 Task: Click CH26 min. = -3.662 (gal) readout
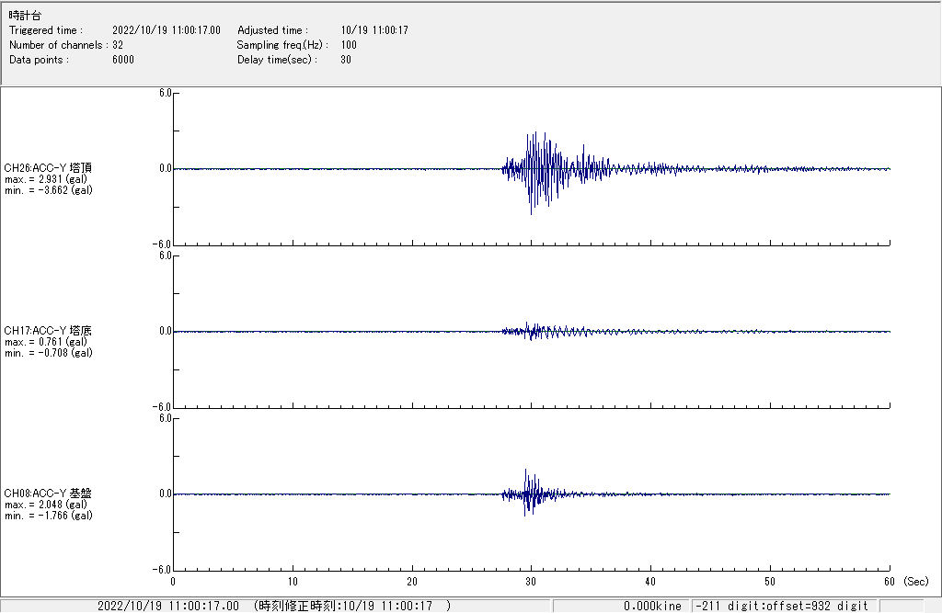48,189
